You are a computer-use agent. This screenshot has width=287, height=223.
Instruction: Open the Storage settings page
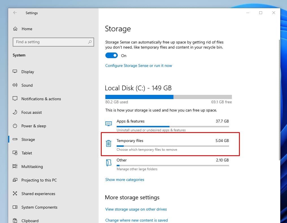pos(28,139)
